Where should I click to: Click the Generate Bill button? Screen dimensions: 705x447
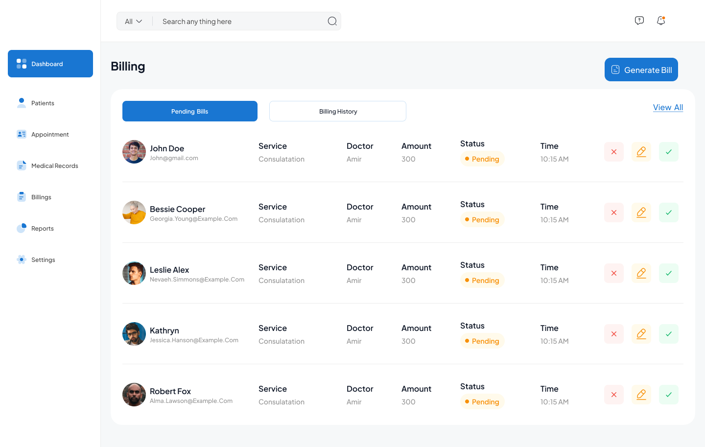point(641,70)
